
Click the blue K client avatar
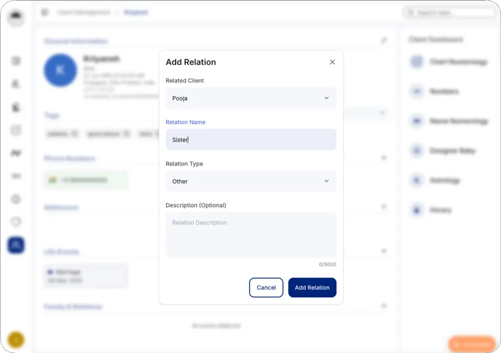60,70
